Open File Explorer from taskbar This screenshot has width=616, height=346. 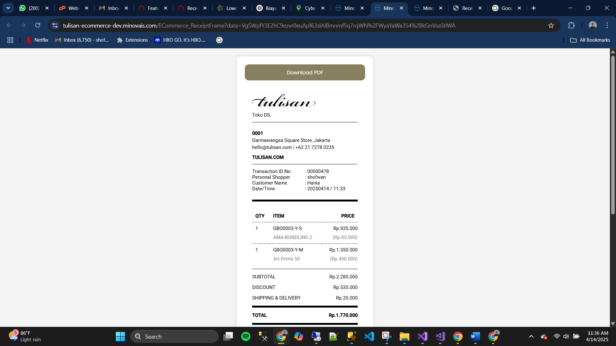click(x=405, y=336)
